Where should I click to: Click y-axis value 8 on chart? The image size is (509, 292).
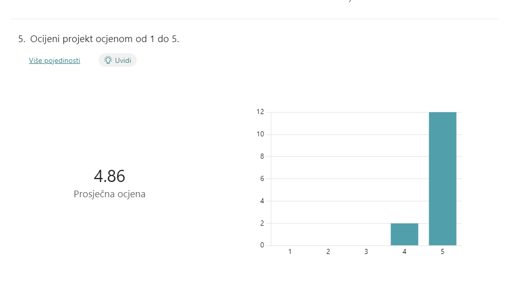pos(262,156)
